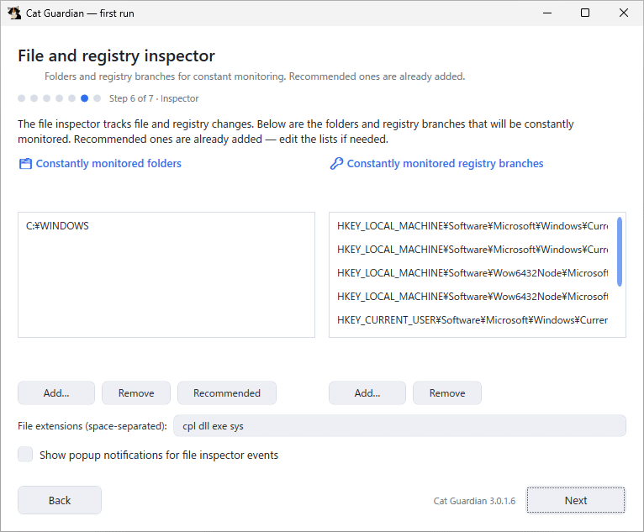The image size is (644, 532).
Task: Focus the file extensions input field
Action: click(399, 425)
